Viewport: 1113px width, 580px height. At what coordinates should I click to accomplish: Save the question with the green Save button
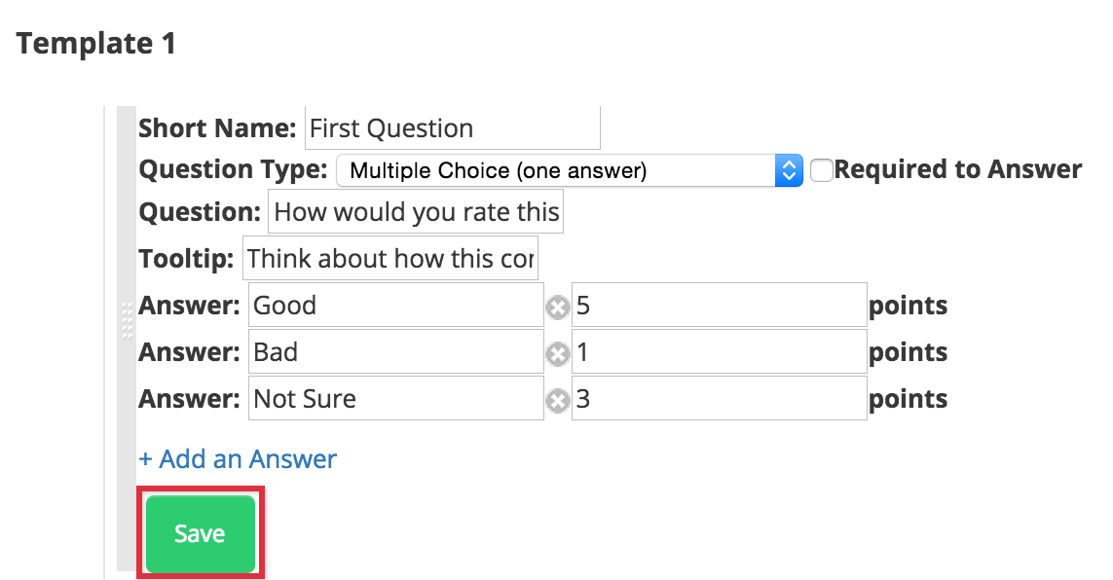coord(201,533)
